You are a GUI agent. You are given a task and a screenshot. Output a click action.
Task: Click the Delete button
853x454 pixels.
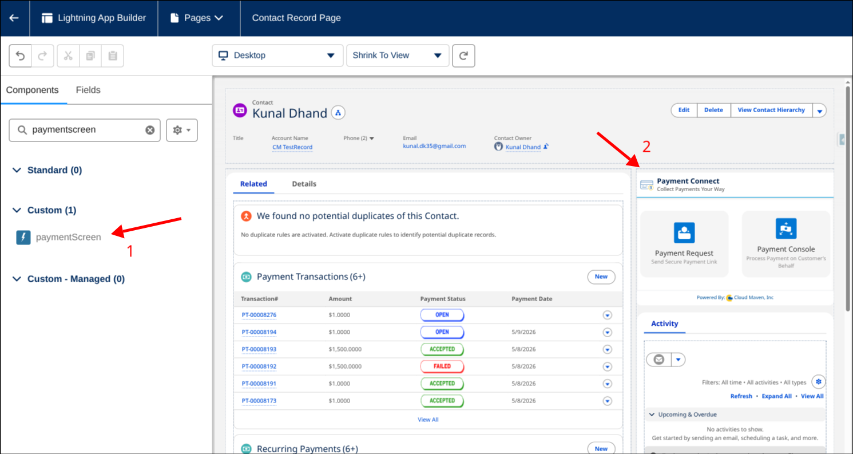point(713,110)
